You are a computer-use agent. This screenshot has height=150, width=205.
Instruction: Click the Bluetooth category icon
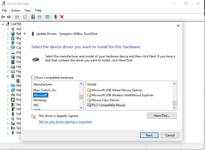(x=13, y=38)
